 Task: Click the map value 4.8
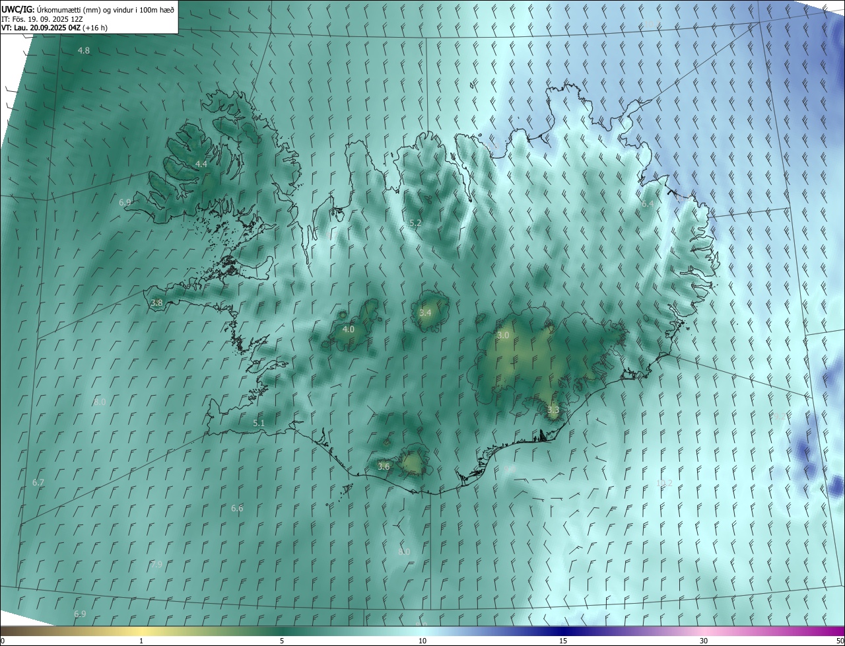[84, 51]
